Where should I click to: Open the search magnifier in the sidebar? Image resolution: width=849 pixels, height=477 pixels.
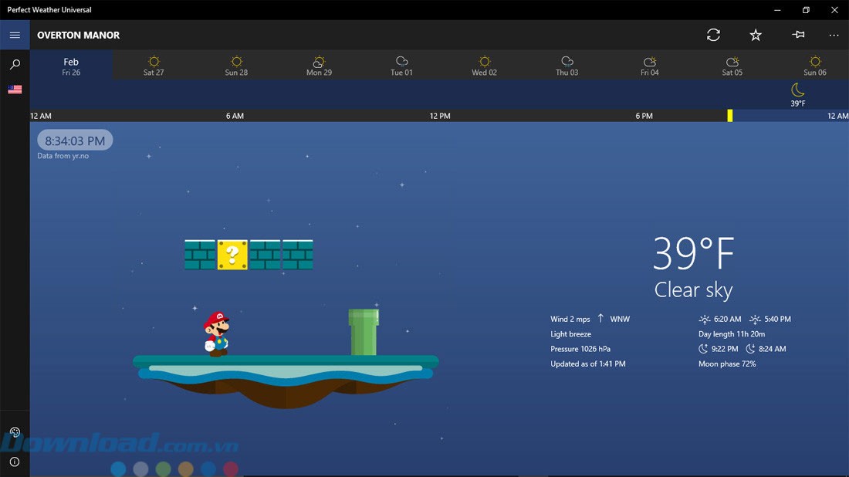pos(15,64)
